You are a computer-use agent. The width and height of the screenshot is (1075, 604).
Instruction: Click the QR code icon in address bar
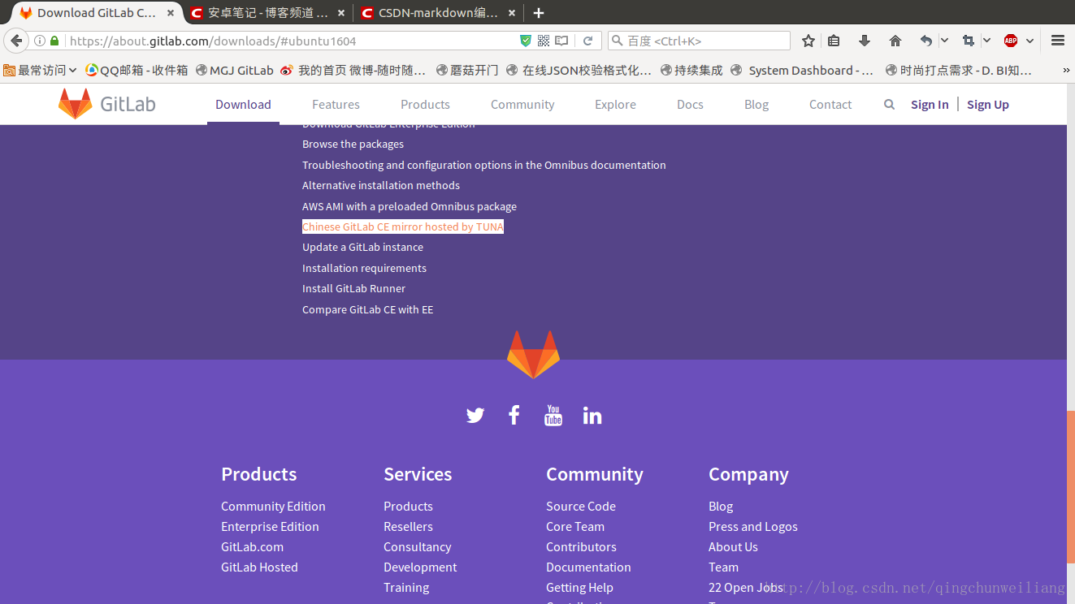point(544,41)
